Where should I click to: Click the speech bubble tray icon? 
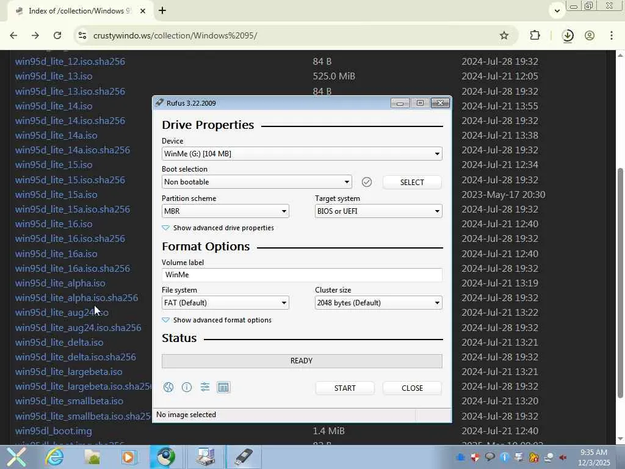pos(490,457)
